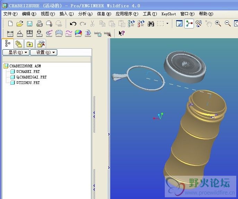Click the Diameter measurement icon
This screenshot has height=199, width=238.
[39, 33]
